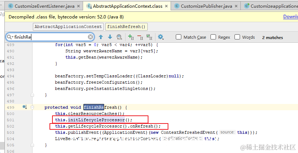The image size is (298, 153).
Task: Click initLifecycleProcessor call text
Action: [96, 120]
